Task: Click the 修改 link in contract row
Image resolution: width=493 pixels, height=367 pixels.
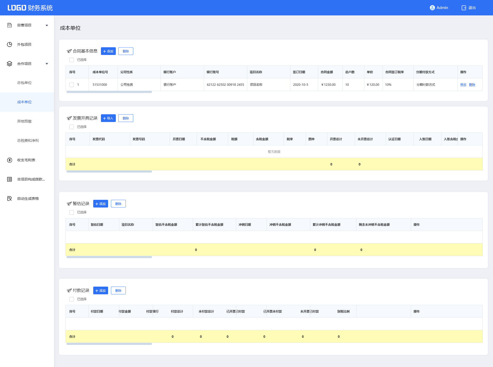Action: (x=463, y=85)
